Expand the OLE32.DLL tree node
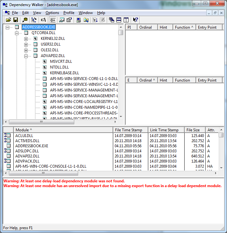Screen dimensions: 227x233 tap(26, 50)
